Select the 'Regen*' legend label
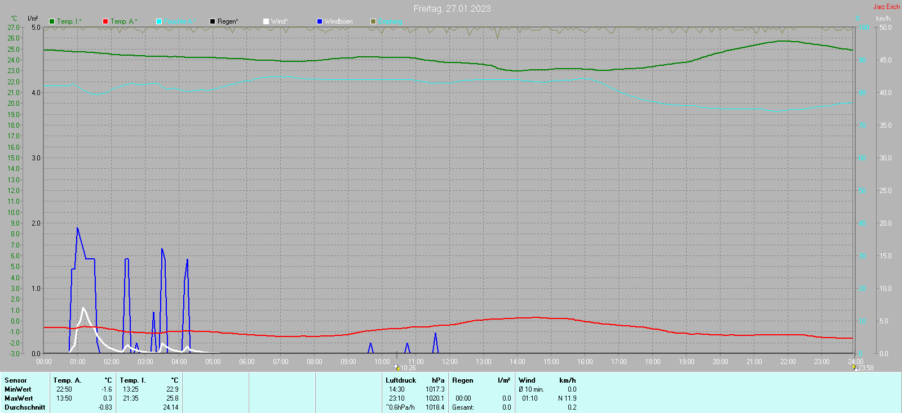 pyautogui.click(x=228, y=21)
